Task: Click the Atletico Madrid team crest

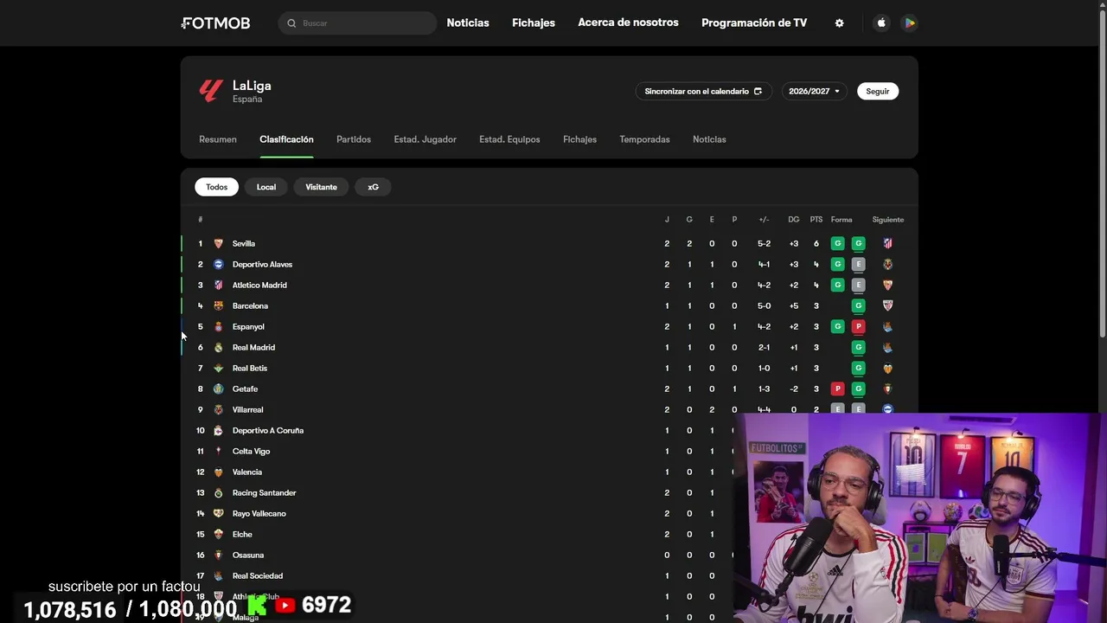Action: [218, 285]
